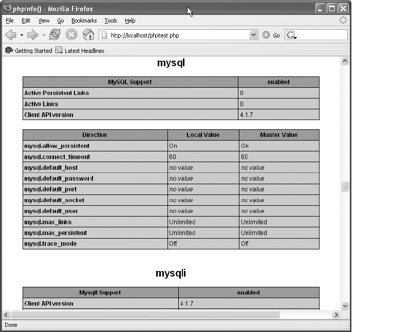
Task: Click the Done status bar text
Action: (x=11, y=325)
